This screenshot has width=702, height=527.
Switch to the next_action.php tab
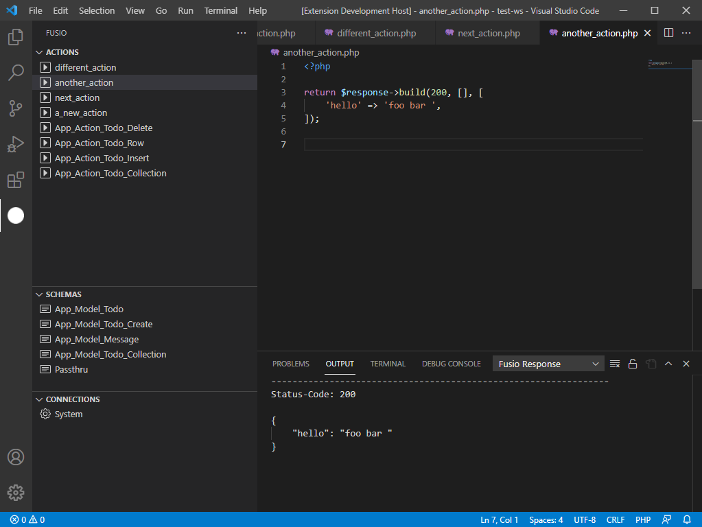click(487, 33)
